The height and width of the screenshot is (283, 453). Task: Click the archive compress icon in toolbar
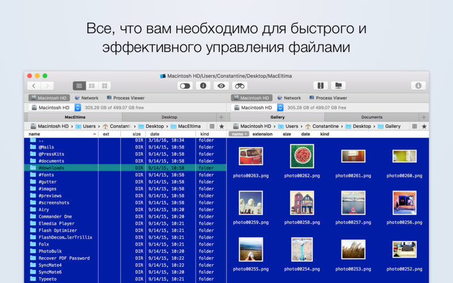pos(320,86)
